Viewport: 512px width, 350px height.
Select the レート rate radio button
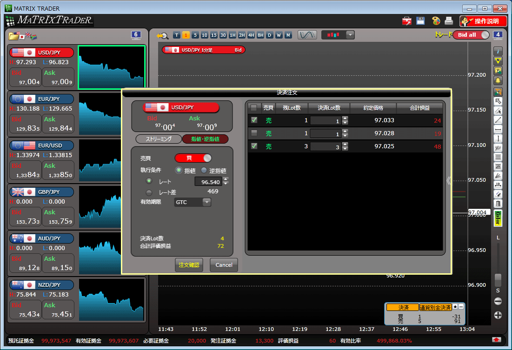149,180
